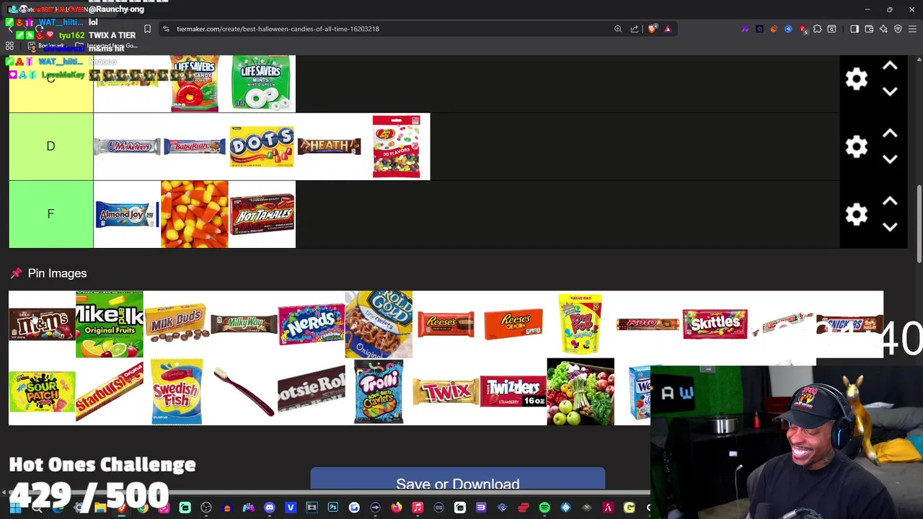Open Discord from the taskbar
This screenshot has width=923, height=519.
[270, 508]
